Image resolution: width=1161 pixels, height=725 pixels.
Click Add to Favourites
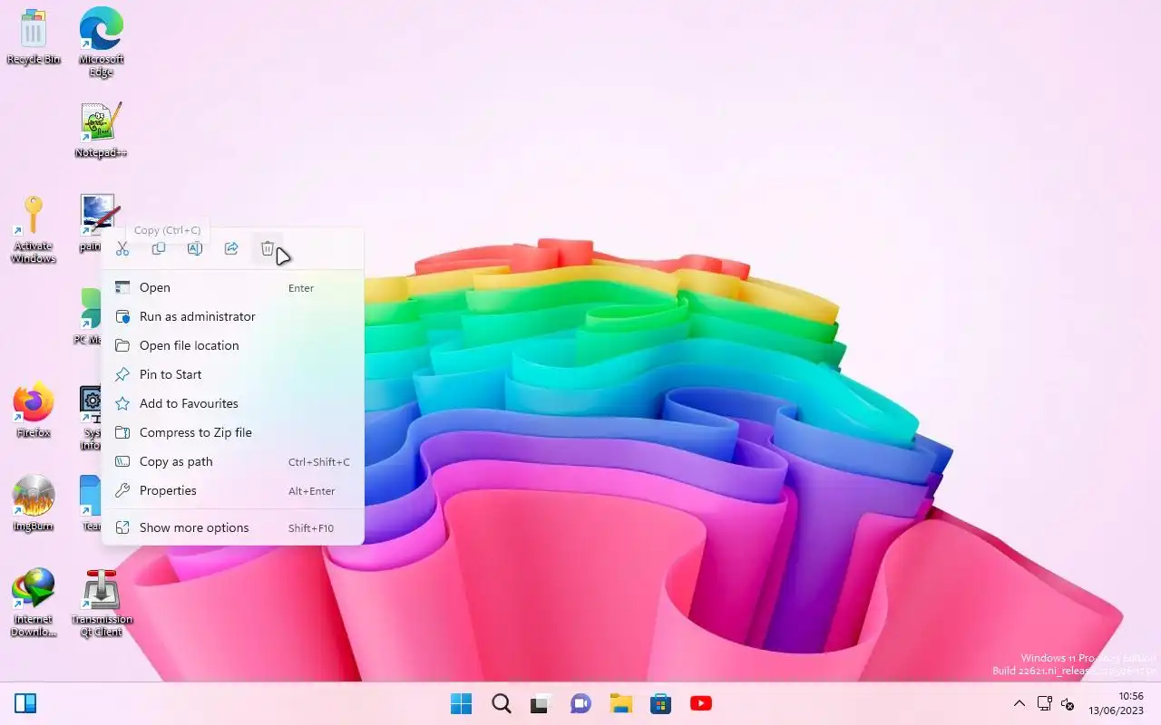[233, 403]
